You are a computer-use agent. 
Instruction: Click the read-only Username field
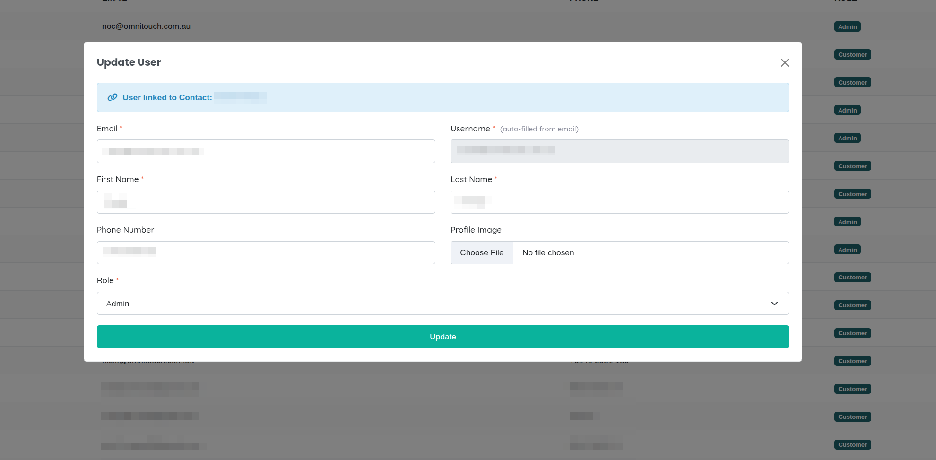(x=619, y=151)
